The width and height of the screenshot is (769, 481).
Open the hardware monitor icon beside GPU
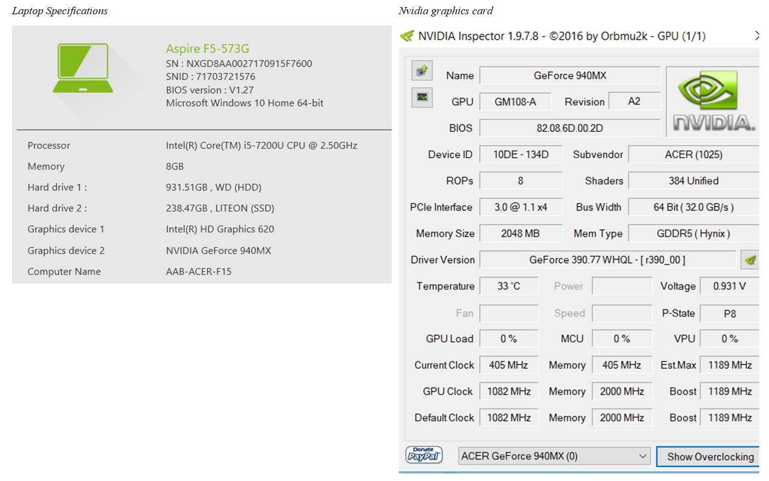point(422,97)
